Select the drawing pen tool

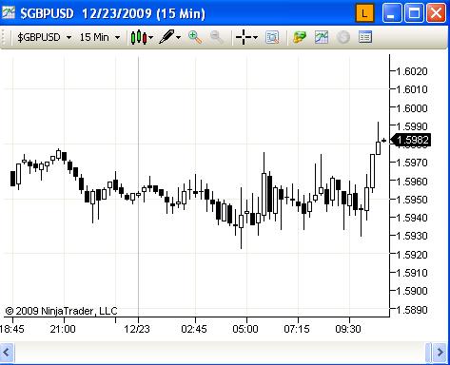click(x=166, y=37)
